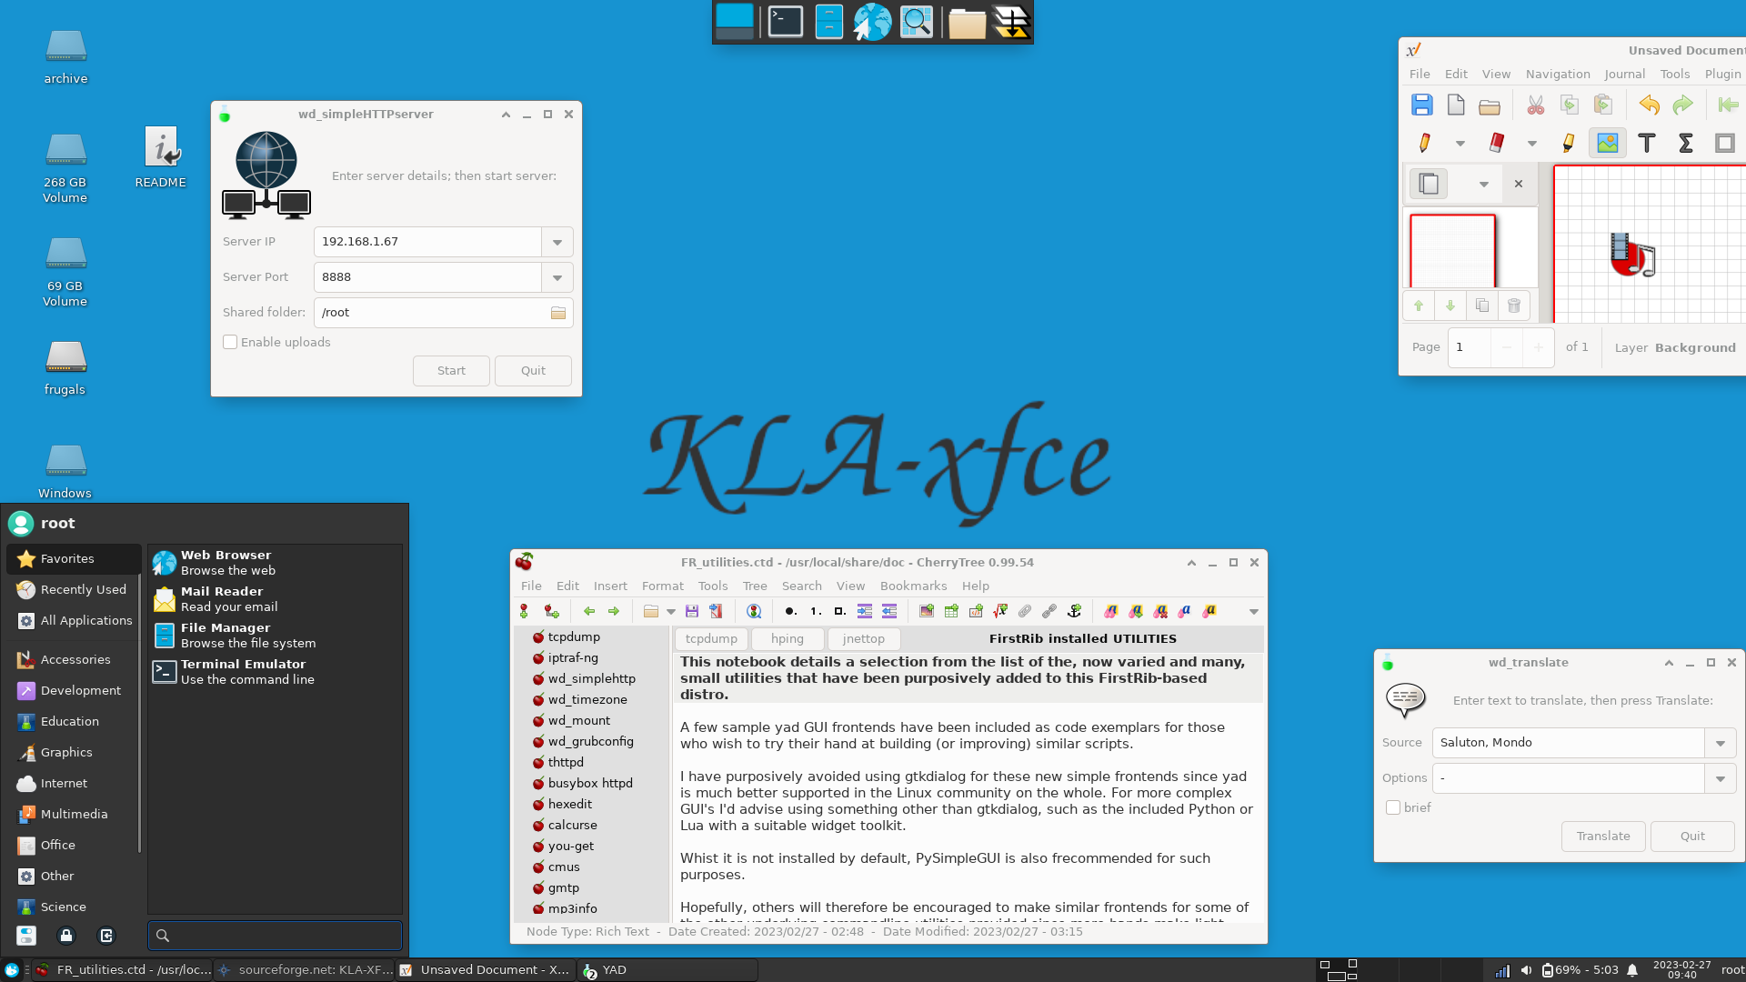
Task: Expand the Server IP dropdown
Action: click(x=557, y=242)
